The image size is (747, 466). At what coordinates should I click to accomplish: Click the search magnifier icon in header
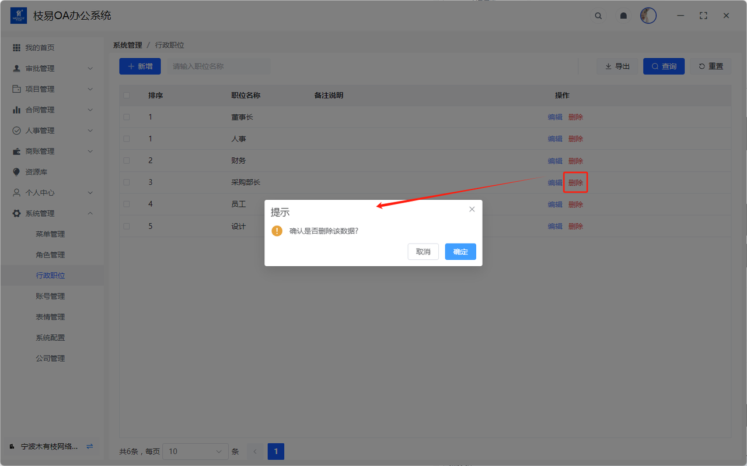point(598,16)
